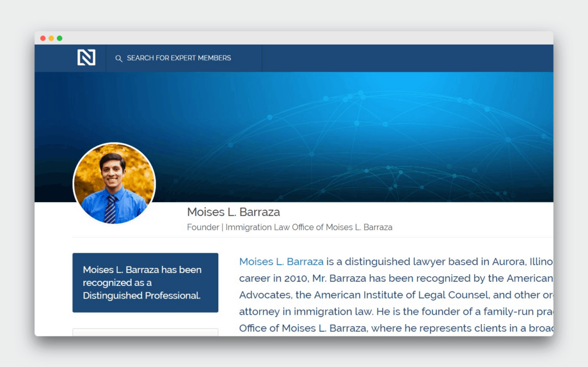This screenshot has height=367, width=588.
Task: Click the Distinguished Professional recognition box
Action: (x=145, y=283)
